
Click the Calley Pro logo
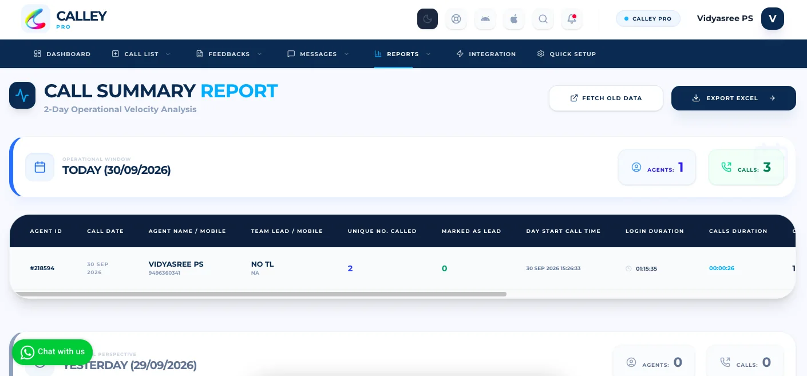[64, 19]
